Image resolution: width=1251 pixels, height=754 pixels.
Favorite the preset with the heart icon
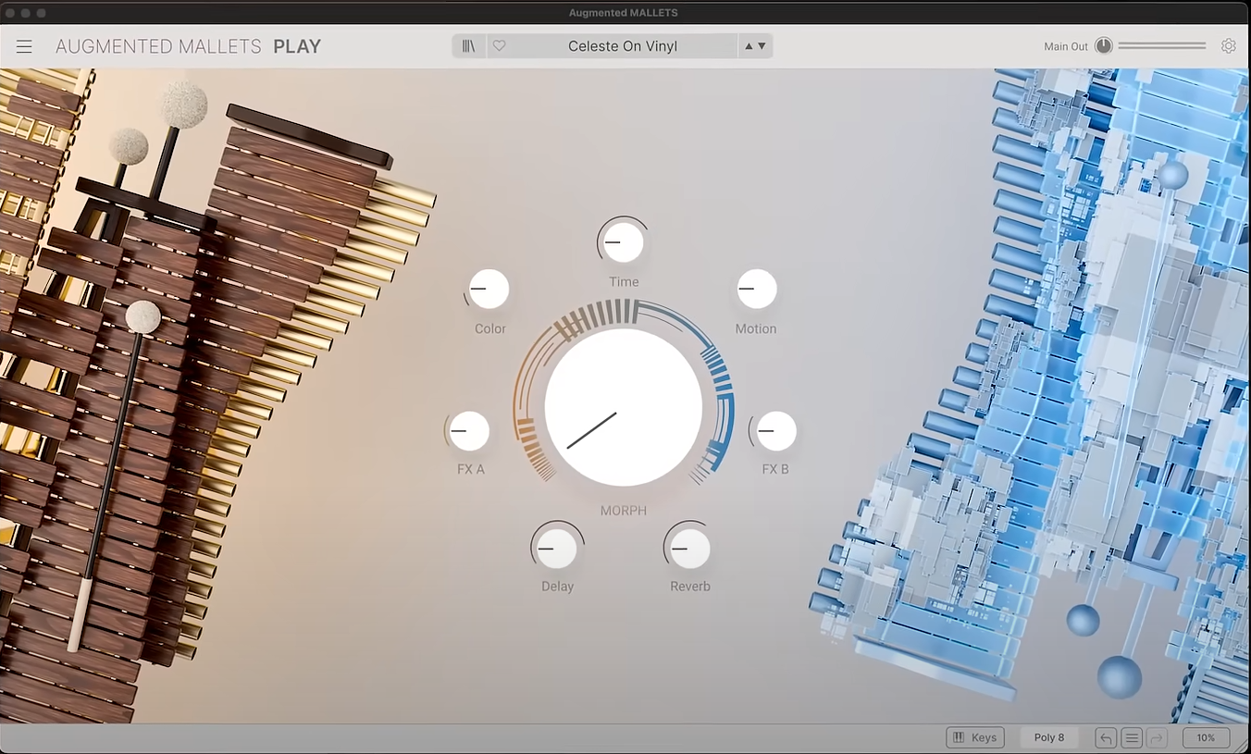click(499, 46)
